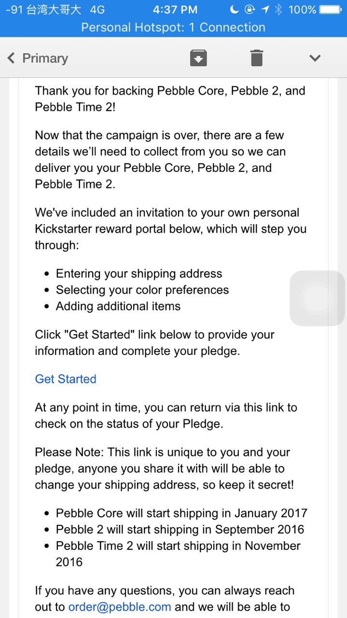Tap the -91 signal strength reading
The image size is (347, 618).
14,10
